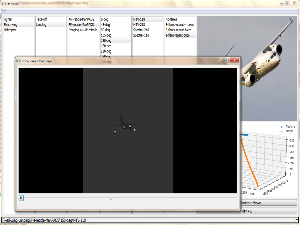Select Spectral-218 flare type

(x=141, y=30)
